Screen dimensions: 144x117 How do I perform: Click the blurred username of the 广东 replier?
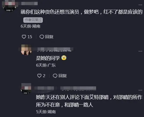point(55,50)
